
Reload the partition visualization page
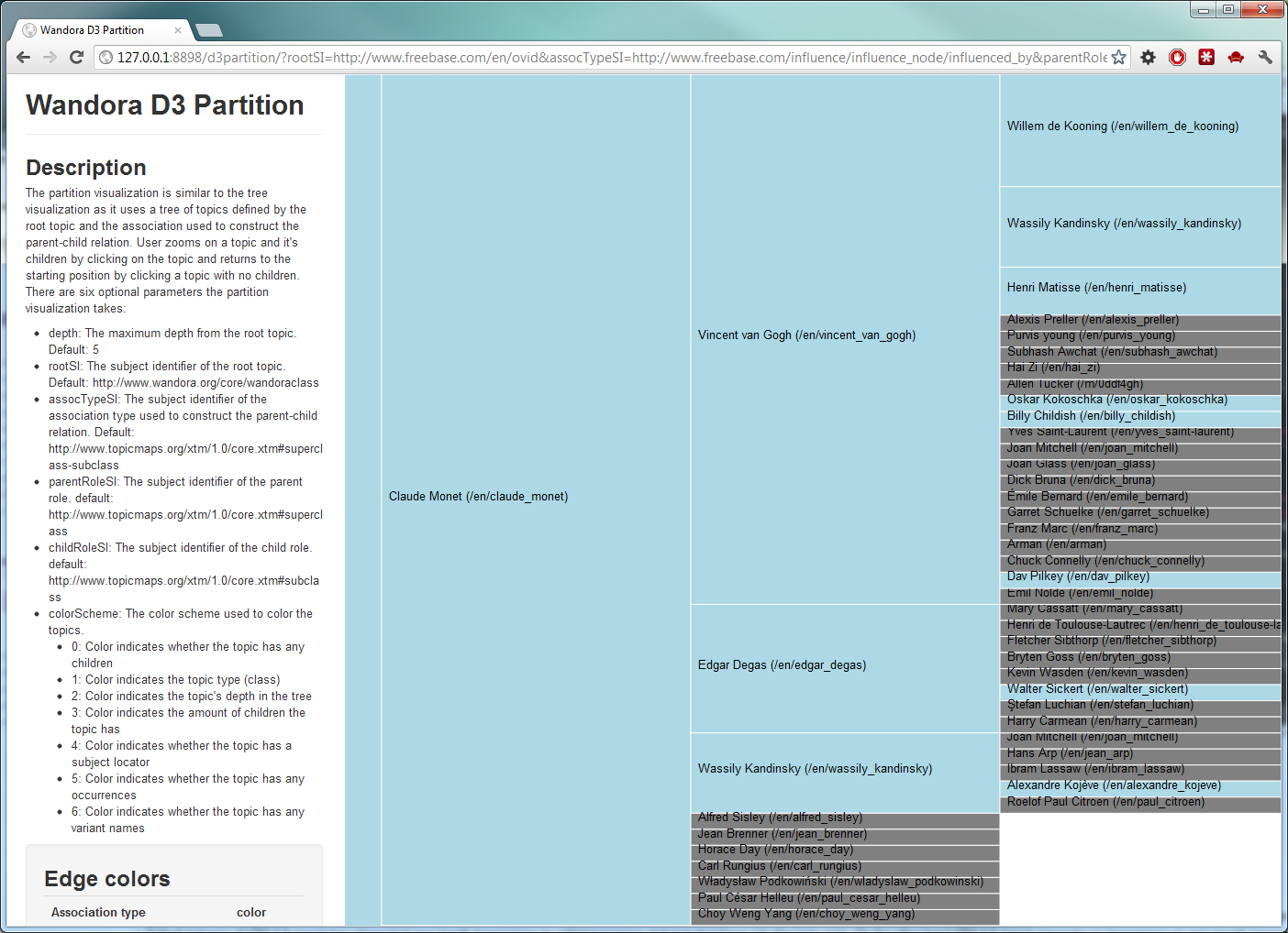76,57
